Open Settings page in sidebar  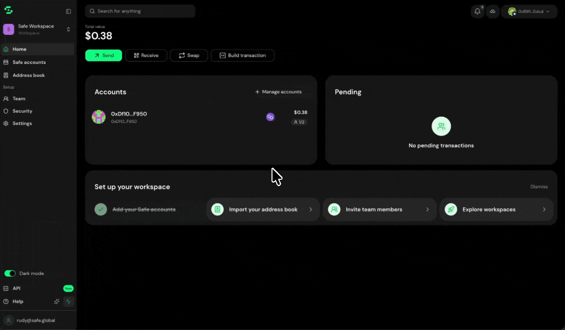pyautogui.click(x=38, y=123)
